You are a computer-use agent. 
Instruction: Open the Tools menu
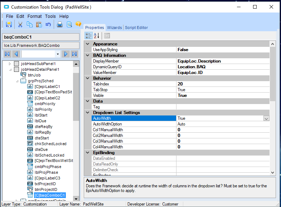click(x=50, y=16)
